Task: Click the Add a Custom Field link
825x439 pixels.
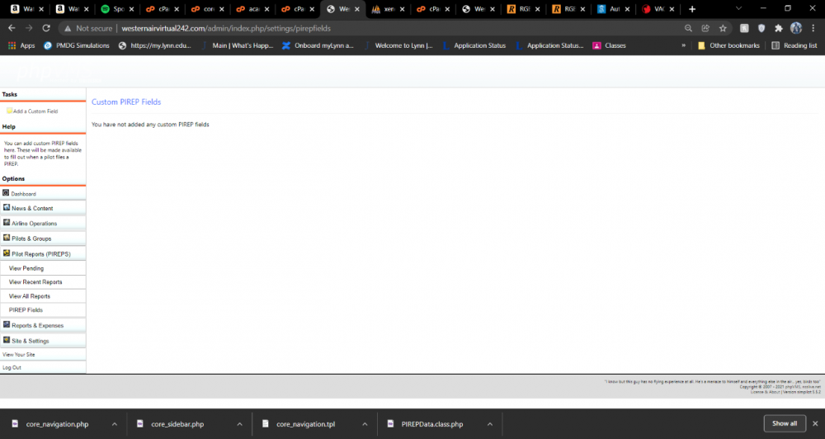Action: click(35, 111)
